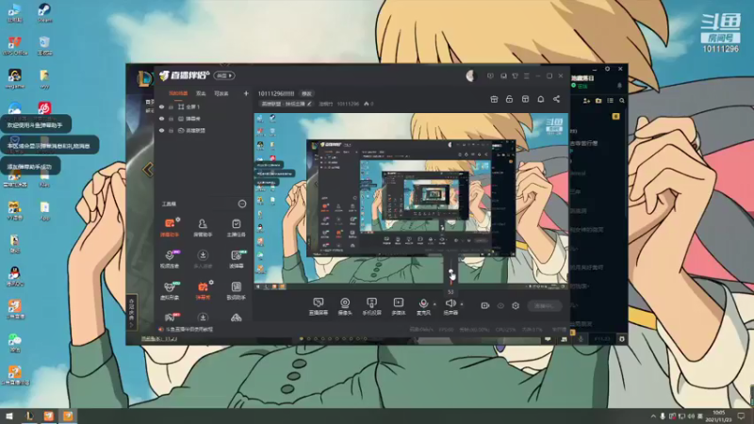This screenshot has height=424, width=754.
Task: Click the triangle-shaped tool icon in bottom row
Action: coord(236,318)
